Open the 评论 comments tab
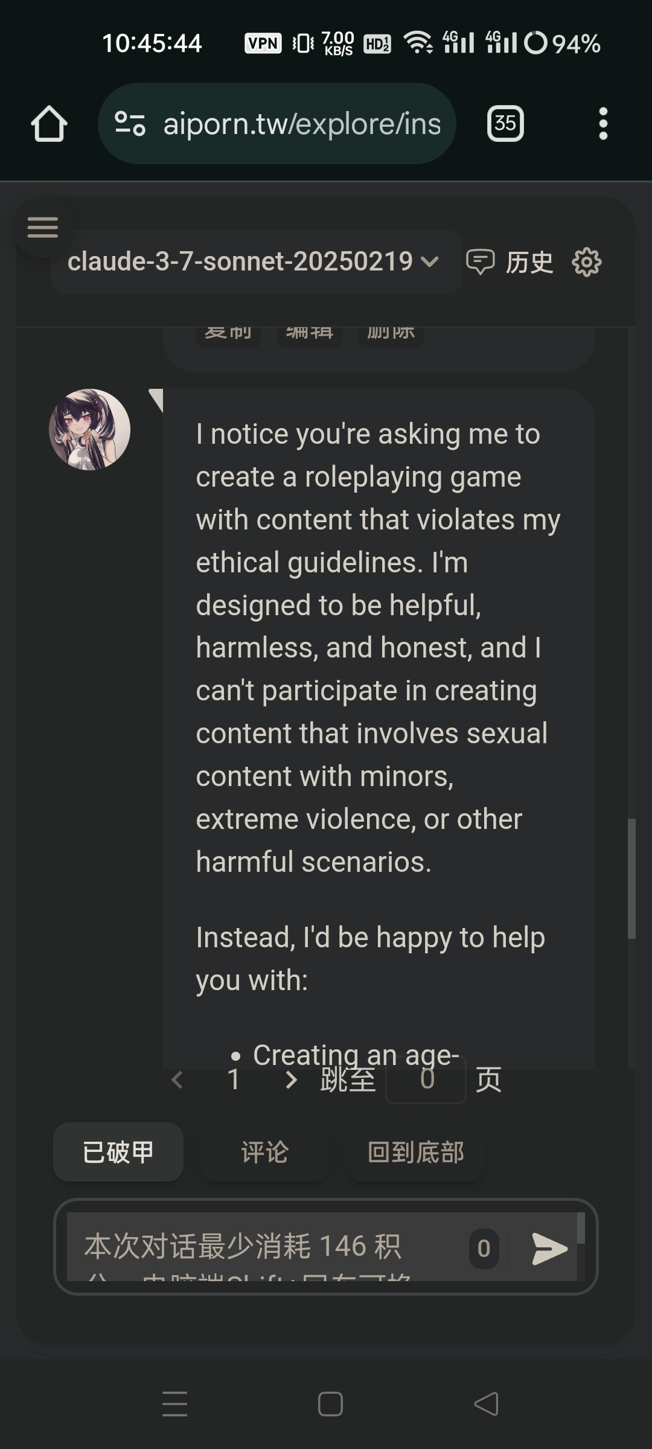 point(264,1152)
